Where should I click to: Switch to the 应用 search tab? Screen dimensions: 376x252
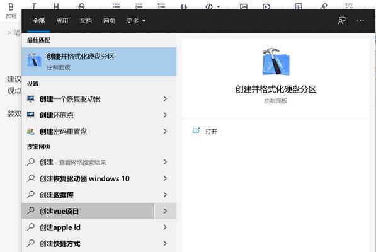click(62, 21)
